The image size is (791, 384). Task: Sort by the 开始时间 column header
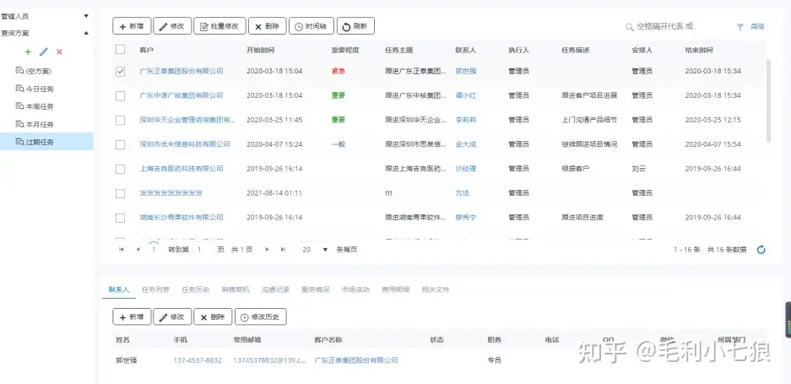click(260, 51)
